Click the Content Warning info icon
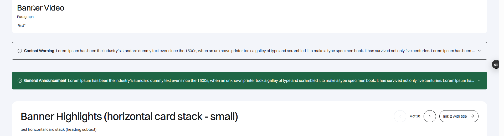Image resolution: width=504 pixels, height=136 pixels. [20, 51]
